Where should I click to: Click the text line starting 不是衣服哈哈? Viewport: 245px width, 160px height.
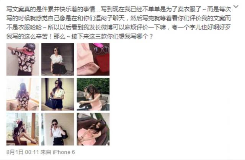119,27
